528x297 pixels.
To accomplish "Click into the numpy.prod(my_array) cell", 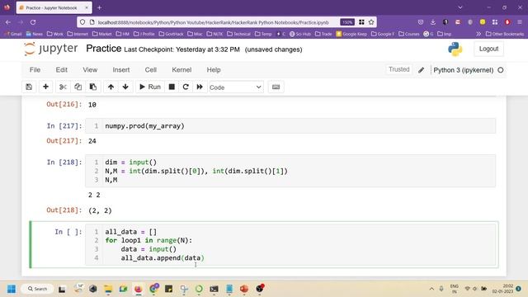I will click(290, 126).
